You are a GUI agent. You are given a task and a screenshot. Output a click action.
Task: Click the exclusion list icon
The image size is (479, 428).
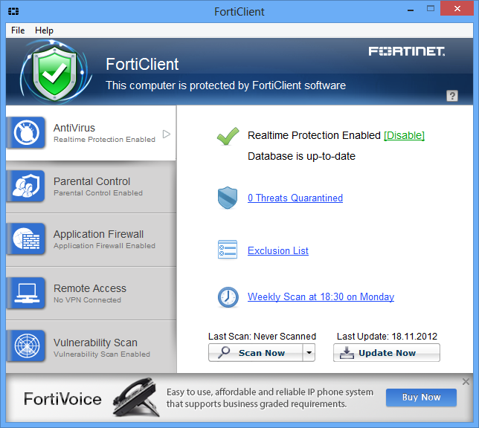click(x=228, y=250)
